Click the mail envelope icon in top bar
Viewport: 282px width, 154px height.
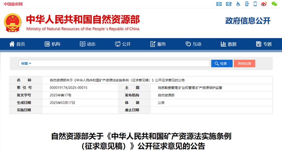pos(219,4)
